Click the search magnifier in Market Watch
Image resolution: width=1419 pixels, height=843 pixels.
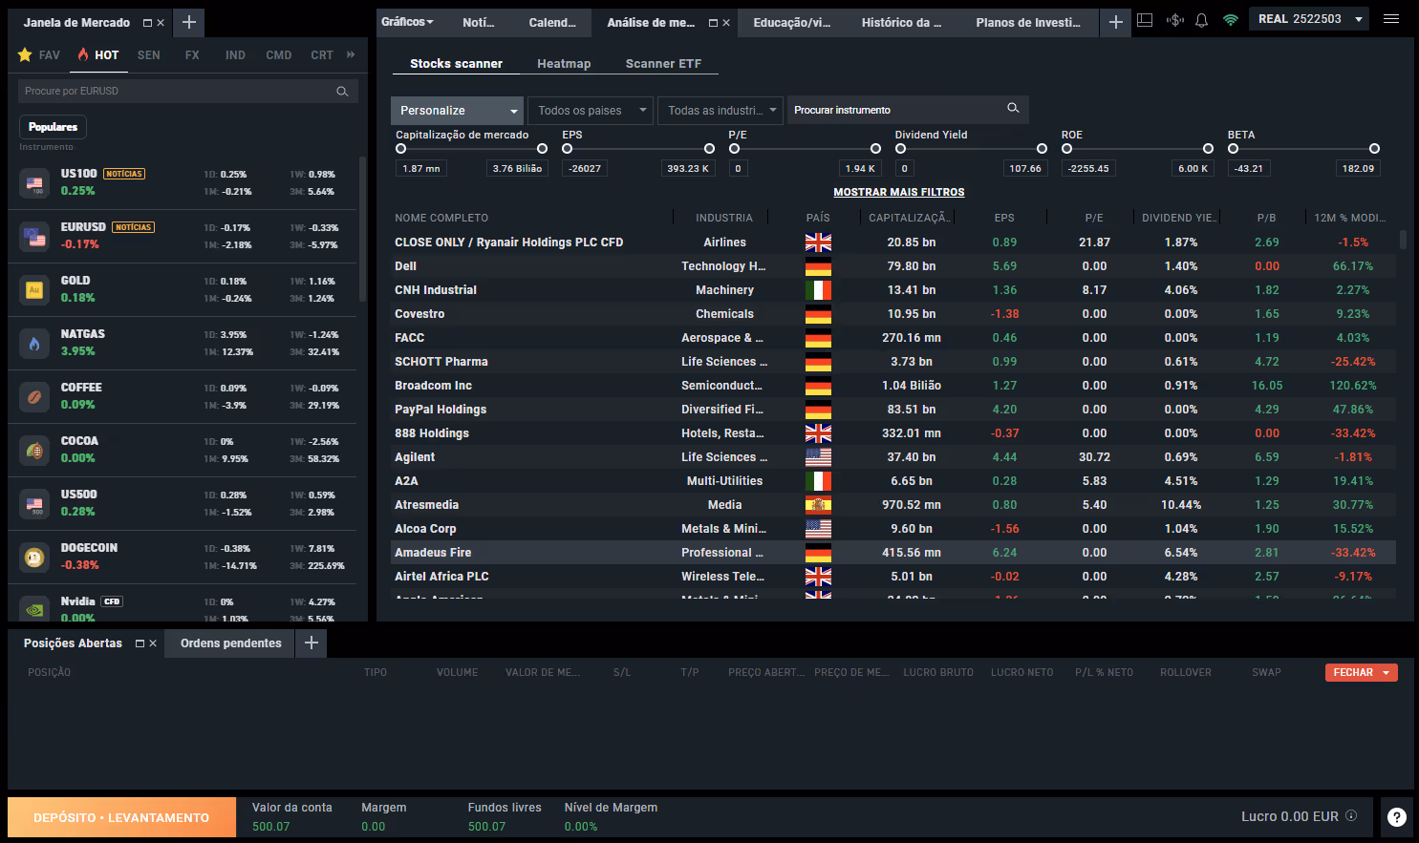click(342, 92)
